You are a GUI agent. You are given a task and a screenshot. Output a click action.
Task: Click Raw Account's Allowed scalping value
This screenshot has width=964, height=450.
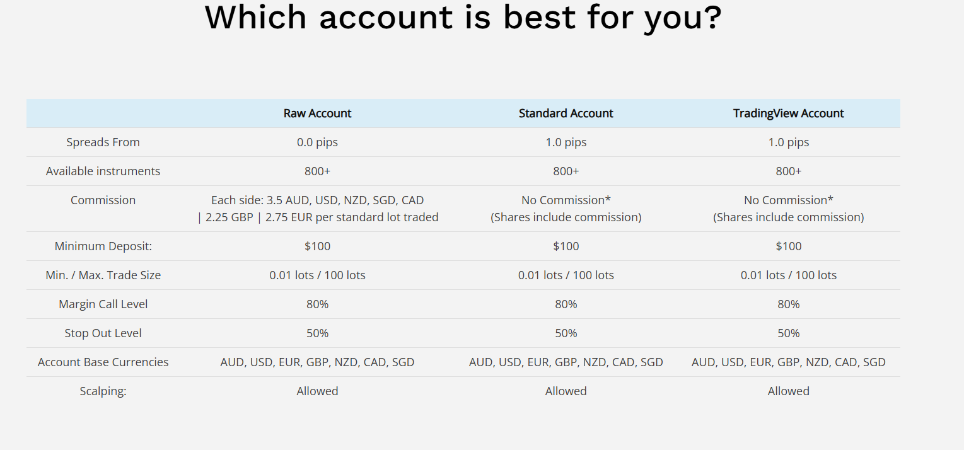point(317,391)
